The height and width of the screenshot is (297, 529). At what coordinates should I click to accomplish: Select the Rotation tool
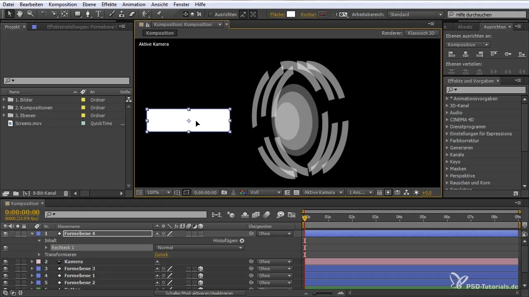[44, 14]
